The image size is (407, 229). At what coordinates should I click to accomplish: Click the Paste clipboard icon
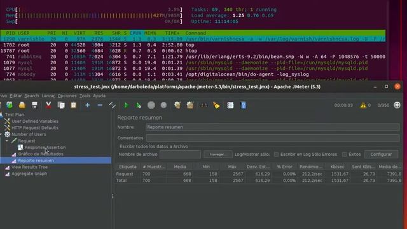[74, 105]
